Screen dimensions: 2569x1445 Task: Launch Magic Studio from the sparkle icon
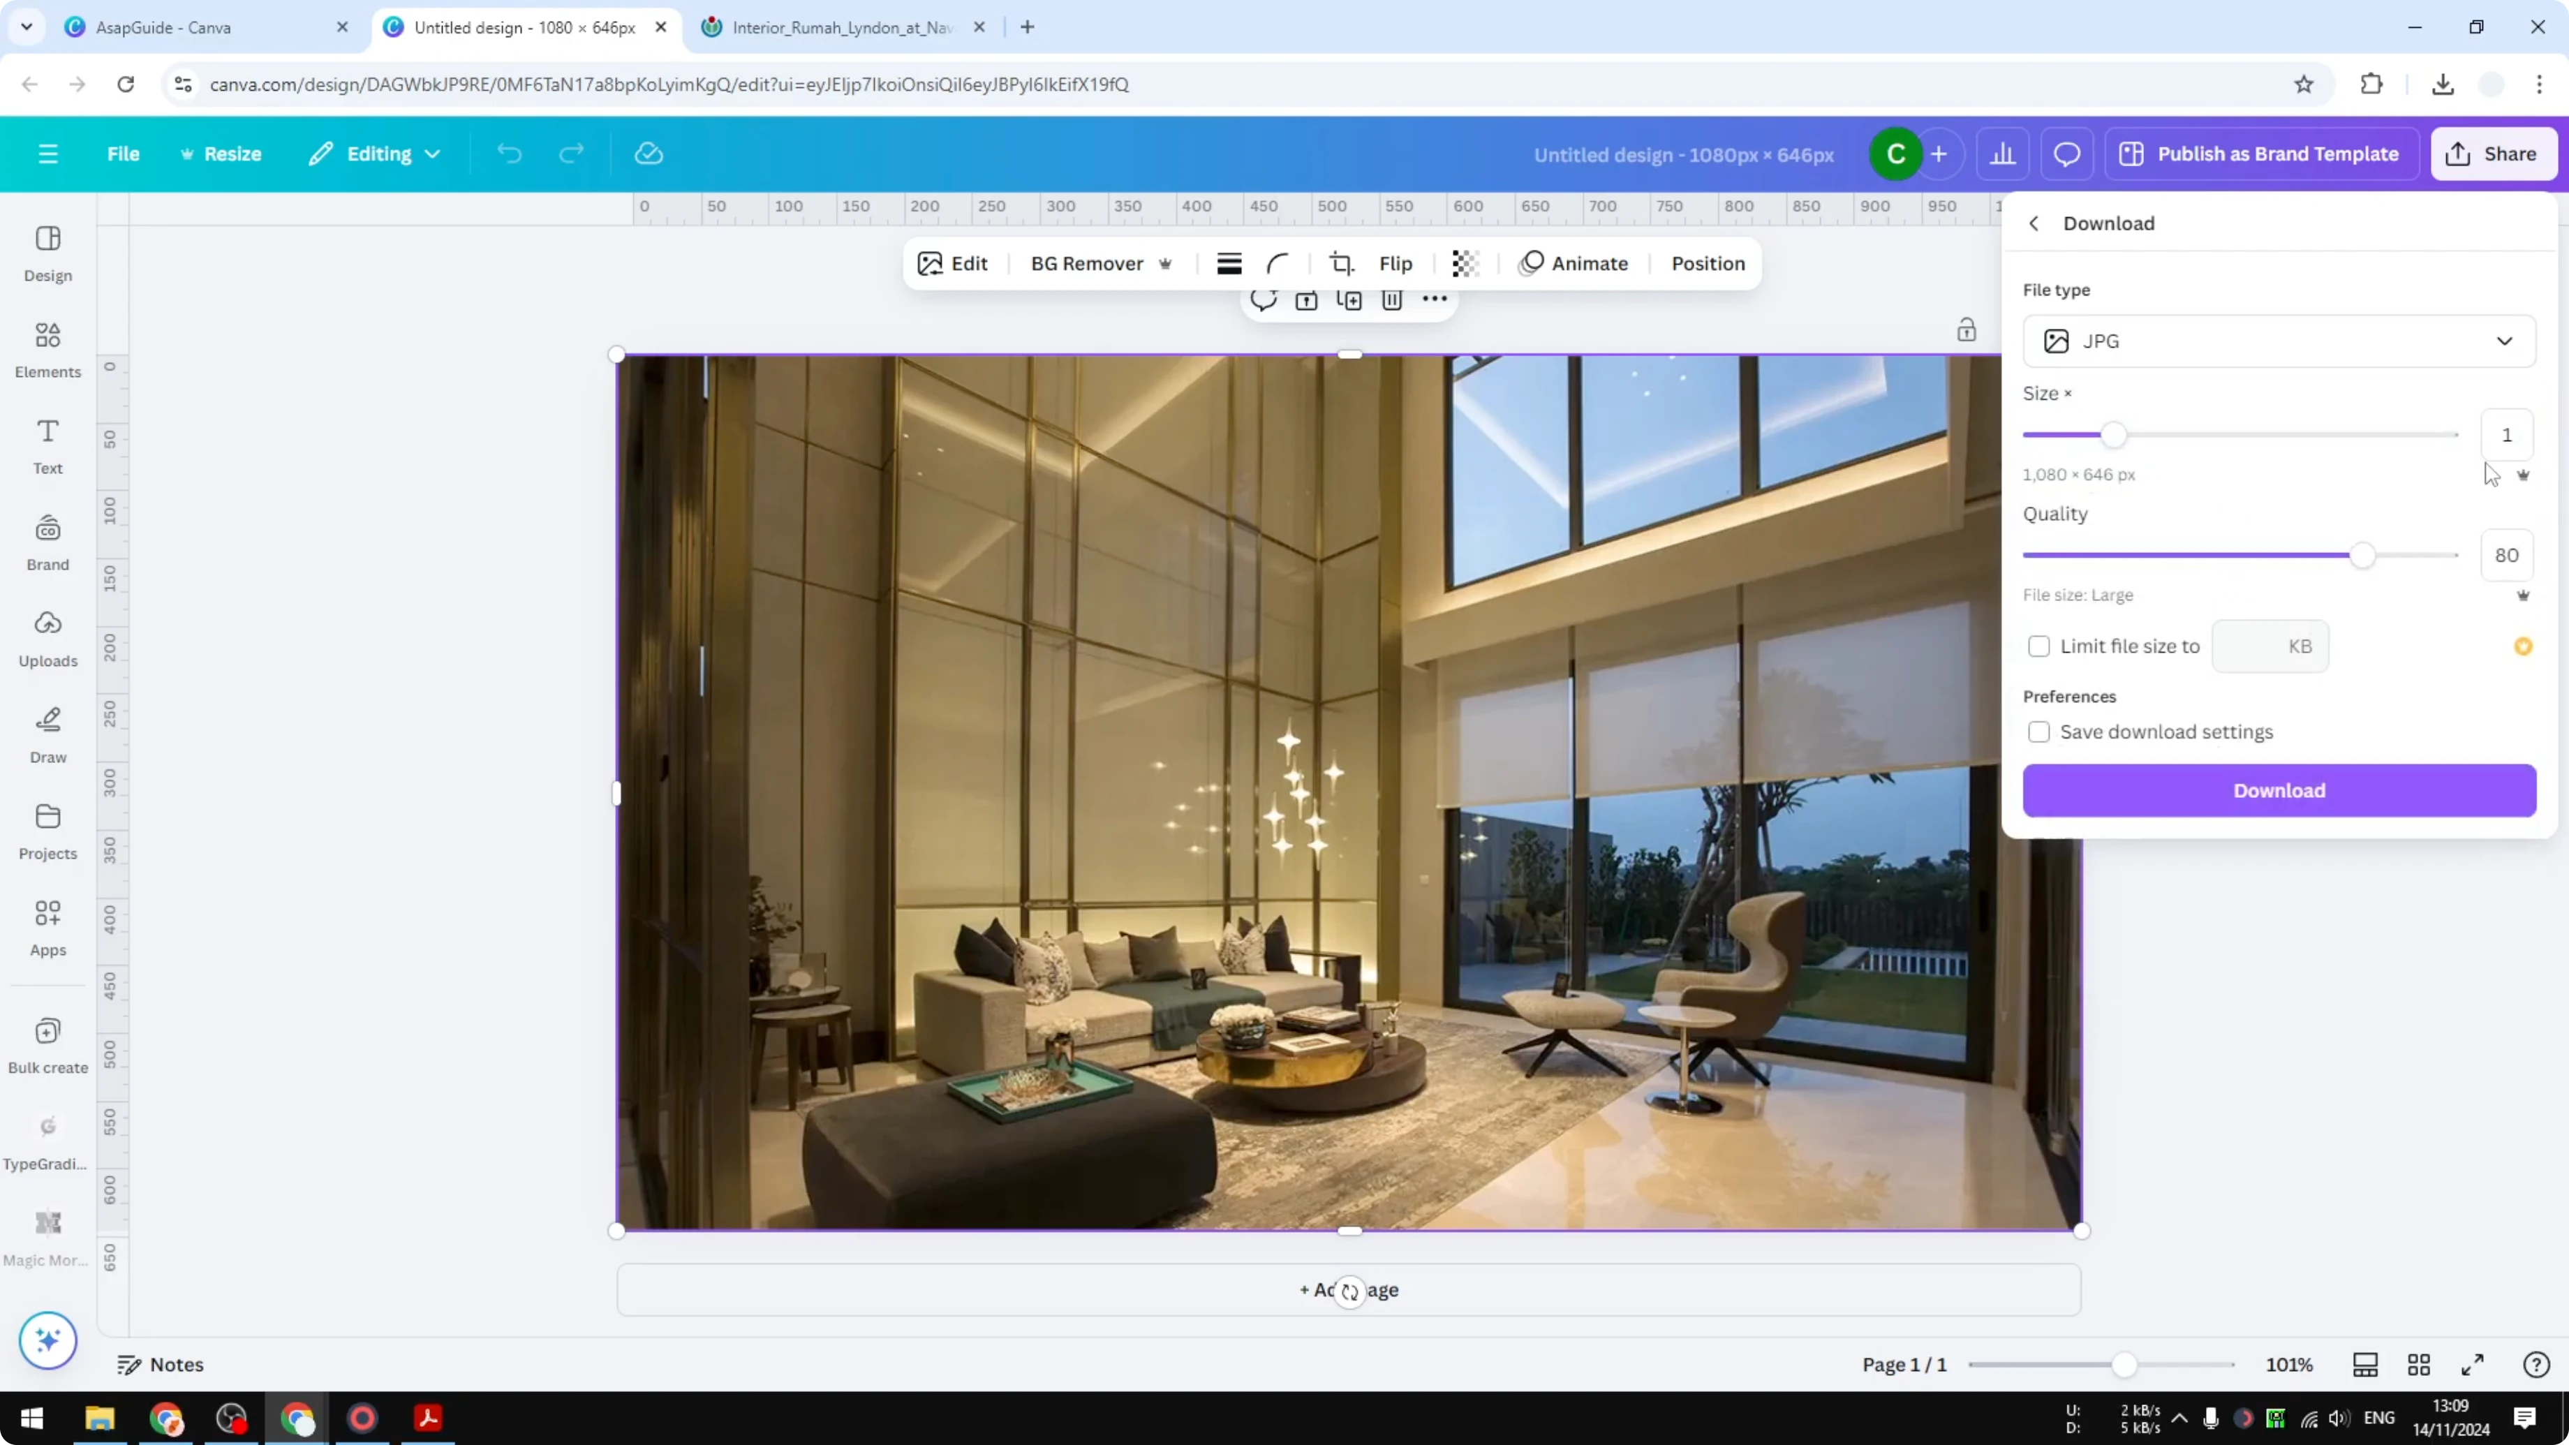pyautogui.click(x=47, y=1340)
